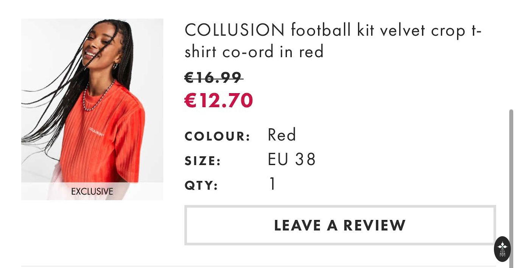
Task: Select the quantity value 1
Action: pos(272,184)
